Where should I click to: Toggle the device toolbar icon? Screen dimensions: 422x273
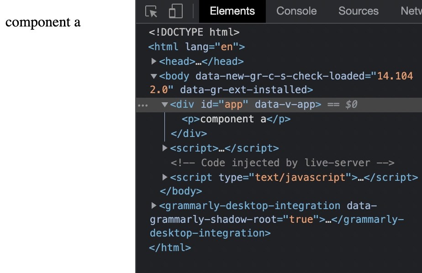[175, 11]
